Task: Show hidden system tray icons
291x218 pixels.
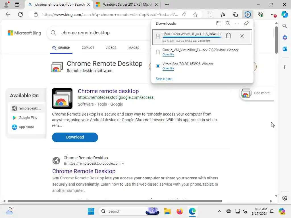Action: (220, 211)
